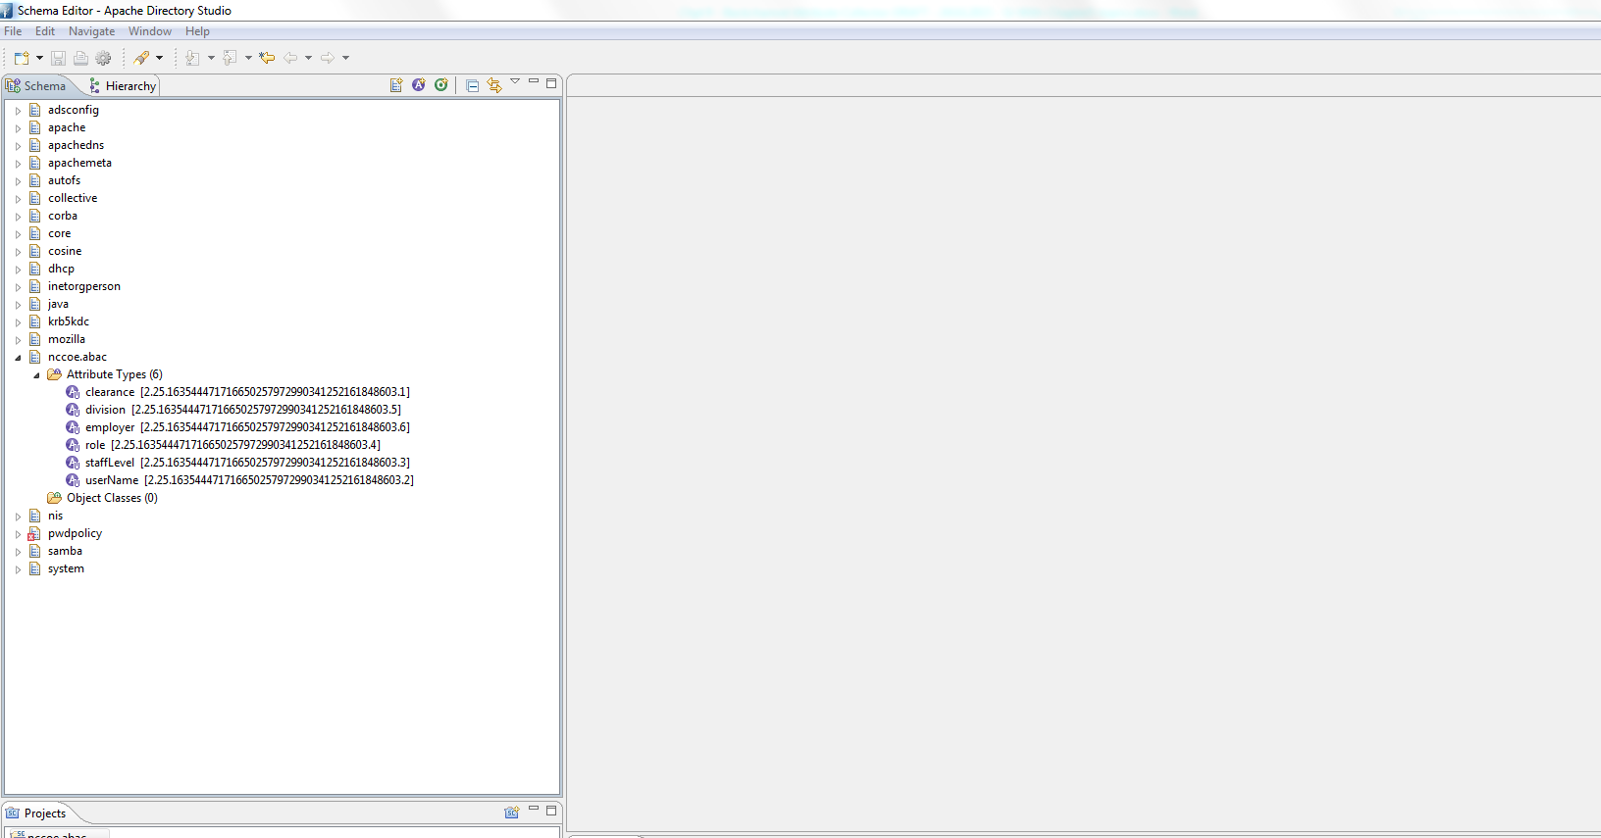Click the Print toolbar icon
Screen dimensions: 1601x838
80,58
